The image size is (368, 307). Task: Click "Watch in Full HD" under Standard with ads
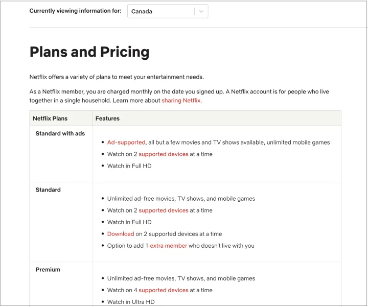click(129, 166)
